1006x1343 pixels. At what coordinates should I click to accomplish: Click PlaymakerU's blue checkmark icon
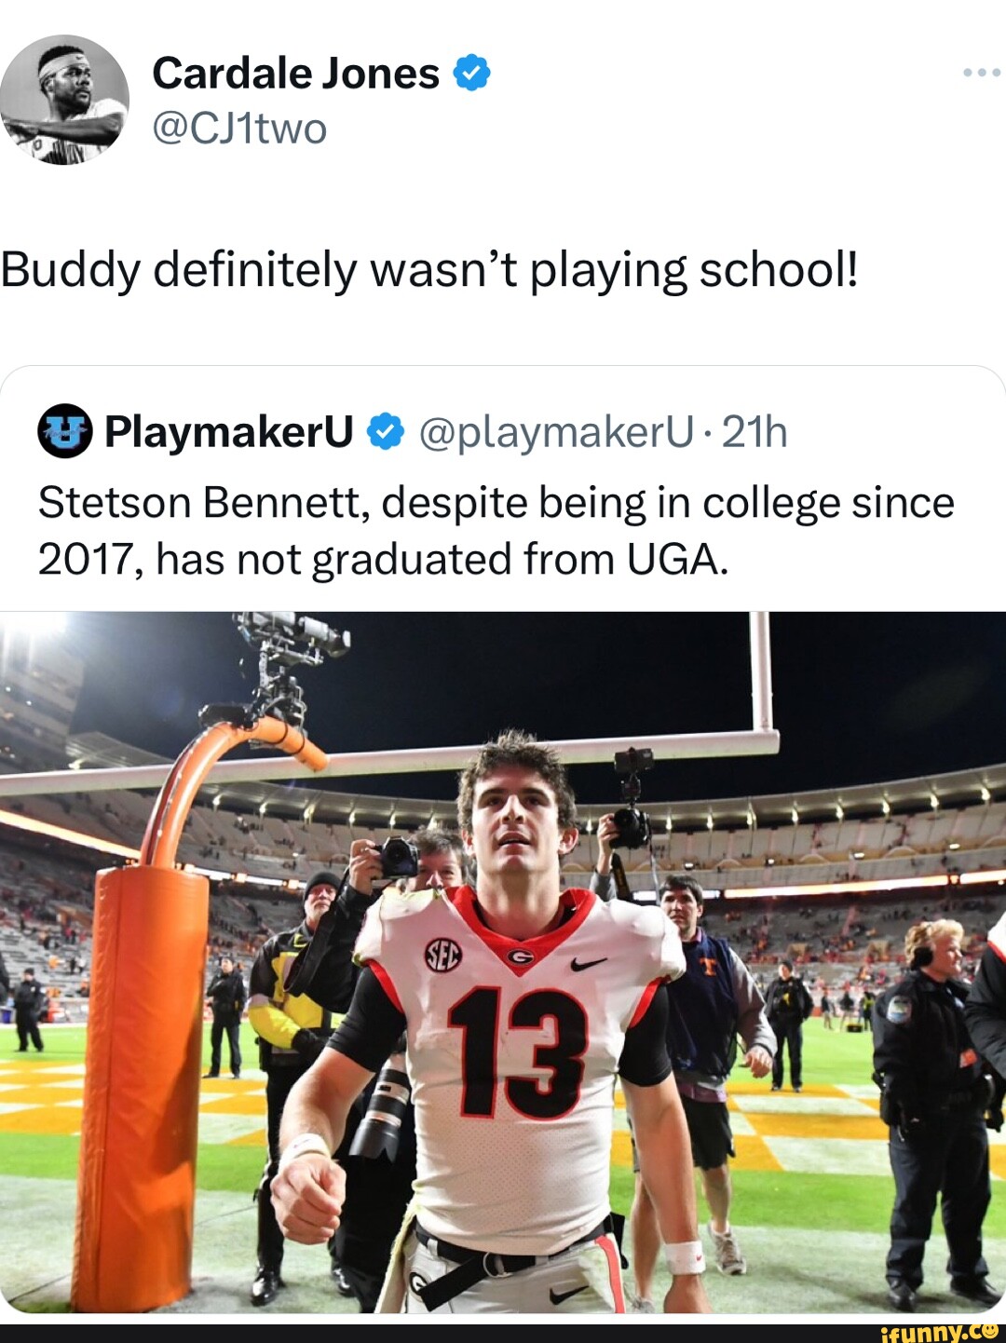(x=383, y=431)
